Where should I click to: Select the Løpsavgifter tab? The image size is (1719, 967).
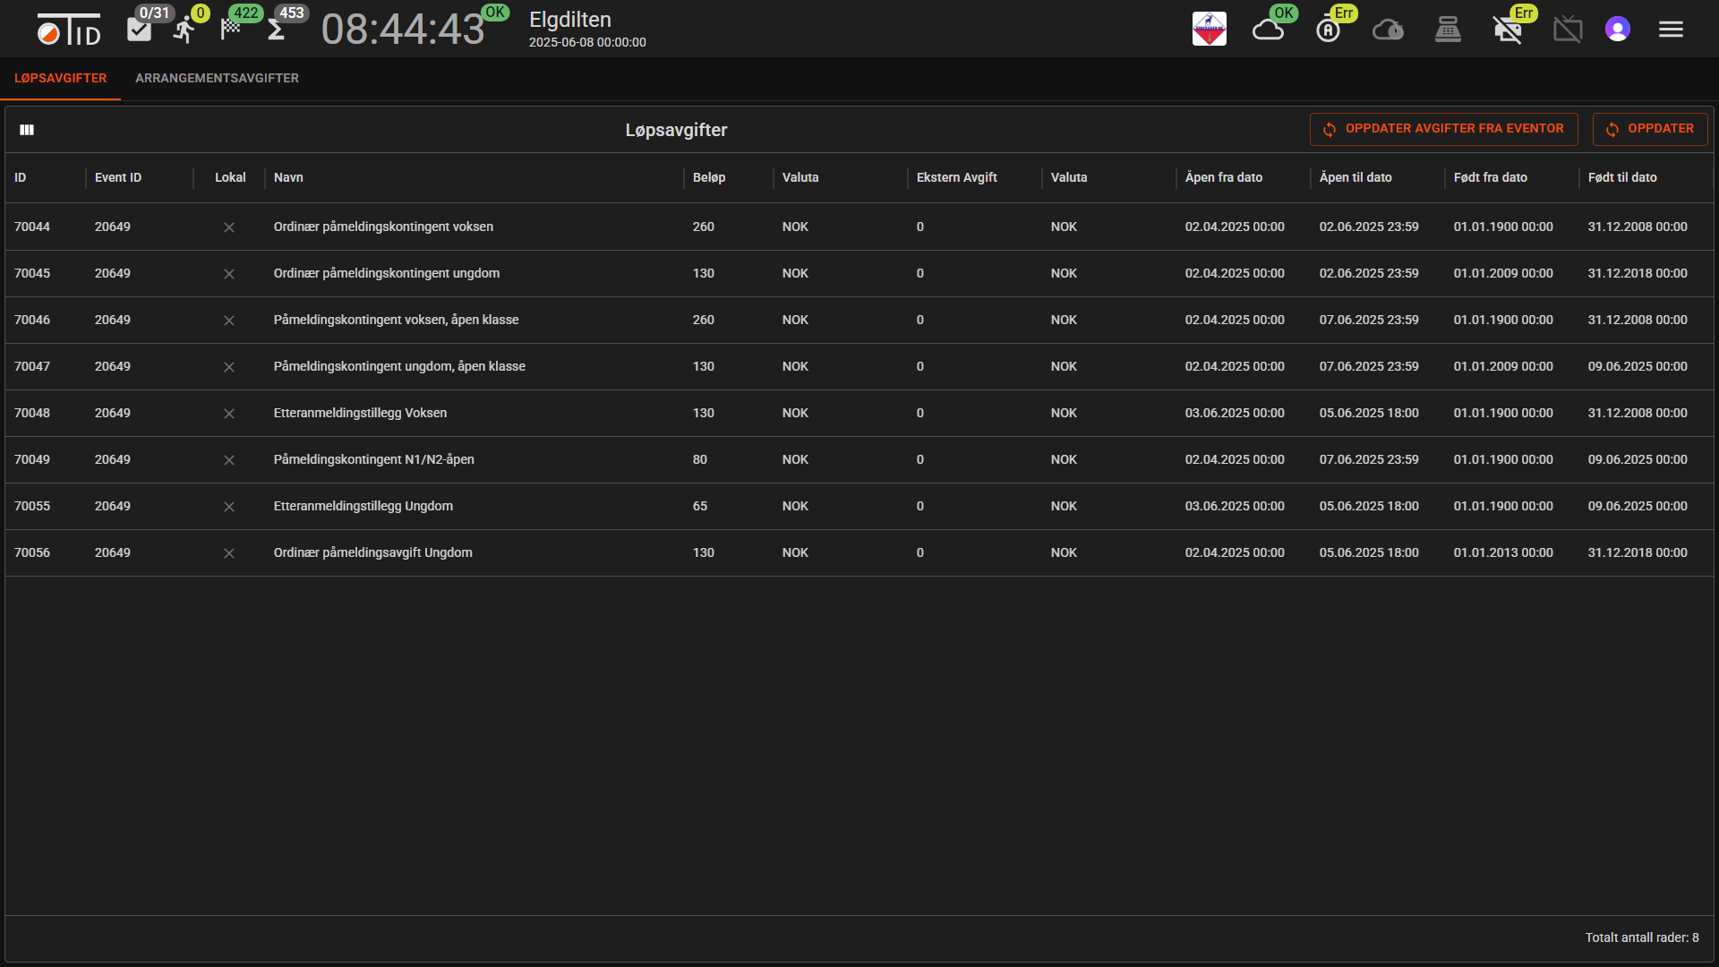(60, 79)
